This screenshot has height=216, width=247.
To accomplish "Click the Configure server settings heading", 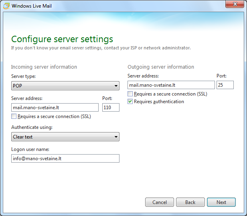I will [62, 39].
